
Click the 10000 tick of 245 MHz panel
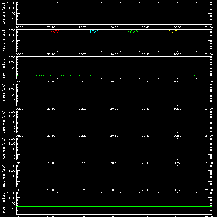(x=11, y=3)
